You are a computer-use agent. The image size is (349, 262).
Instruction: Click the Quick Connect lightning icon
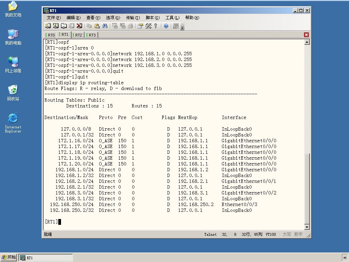point(56,26)
